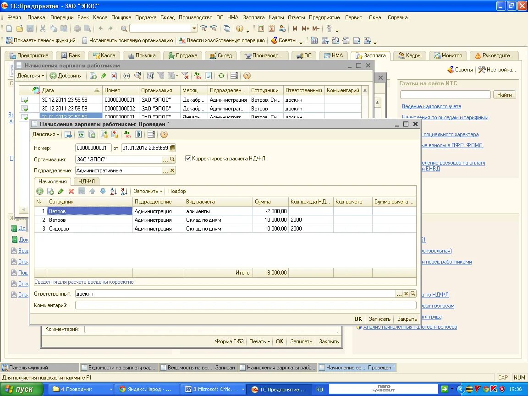
Task: Click the Найти button in ИТС panel
Action: coord(505,95)
